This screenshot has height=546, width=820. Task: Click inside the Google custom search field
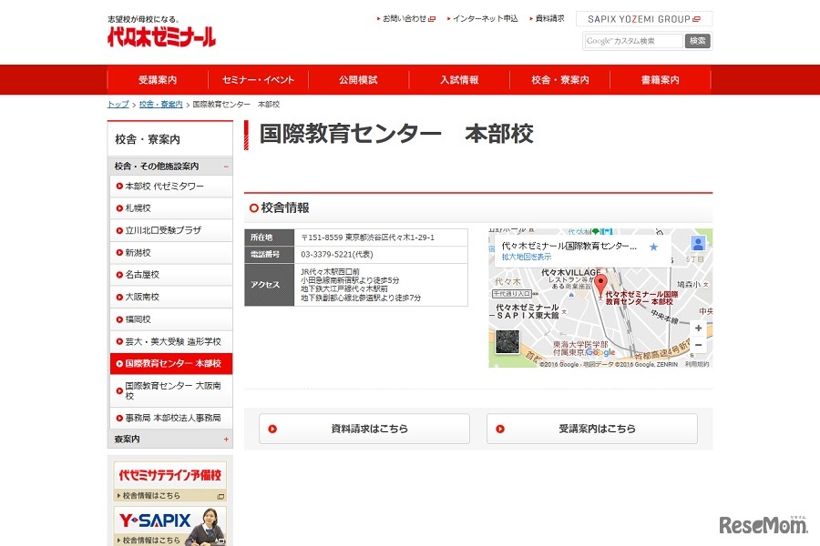tap(634, 40)
